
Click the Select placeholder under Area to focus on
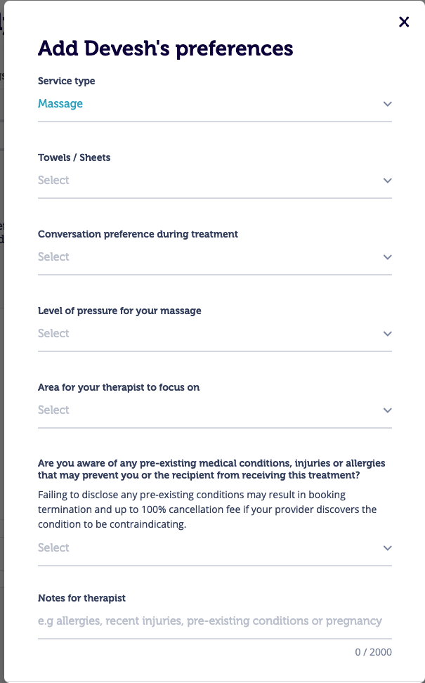pyautogui.click(x=53, y=410)
